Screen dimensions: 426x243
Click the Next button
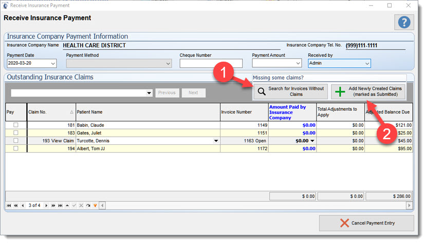click(x=193, y=93)
